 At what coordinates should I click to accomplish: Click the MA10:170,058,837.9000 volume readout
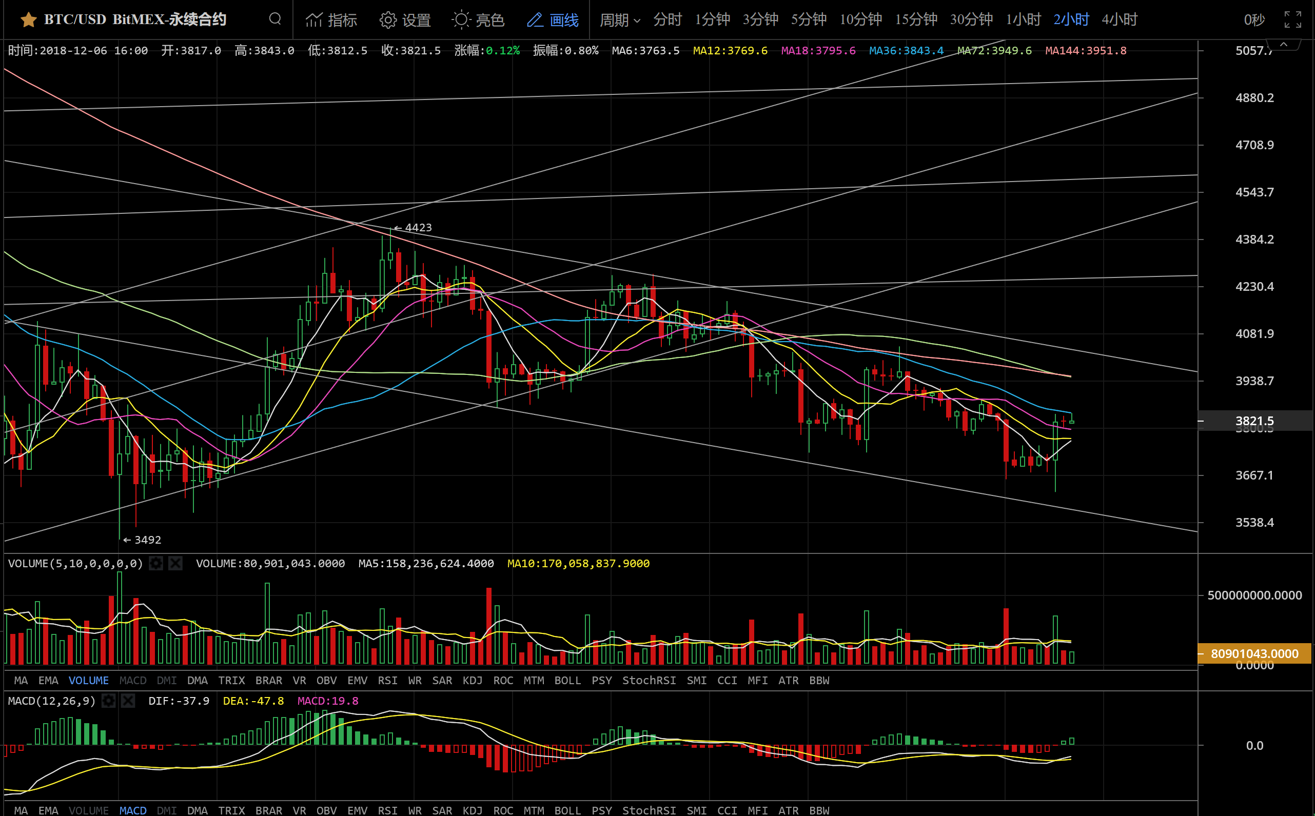[578, 564]
